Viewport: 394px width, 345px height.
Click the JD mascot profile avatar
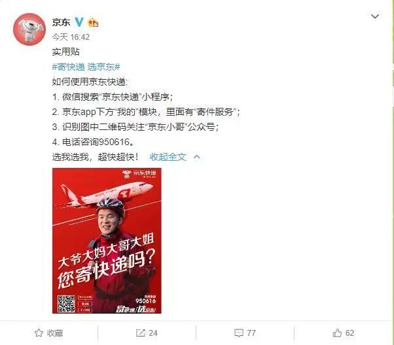click(x=29, y=29)
